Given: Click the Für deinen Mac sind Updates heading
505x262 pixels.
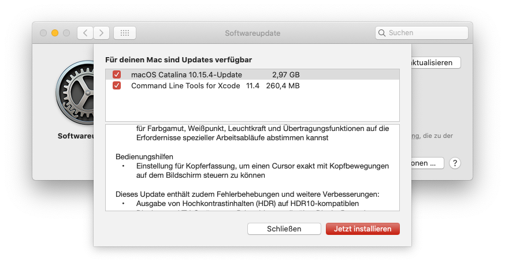Looking at the screenshot, I should pyautogui.click(x=179, y=60).
